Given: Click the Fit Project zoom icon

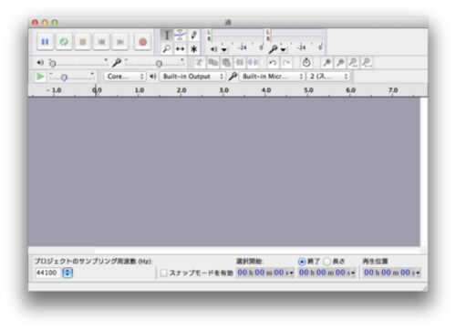Looking at the screenshot, I should pyautogui.click(x=367, y=63).
